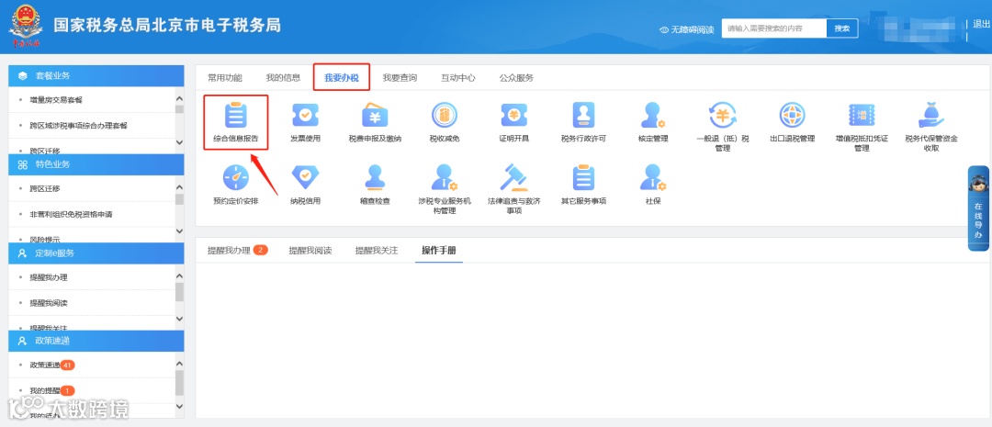Select the 提醒我关注 tab in lower panel
This screenshot has width=992, height=427.
click(377, 250)
